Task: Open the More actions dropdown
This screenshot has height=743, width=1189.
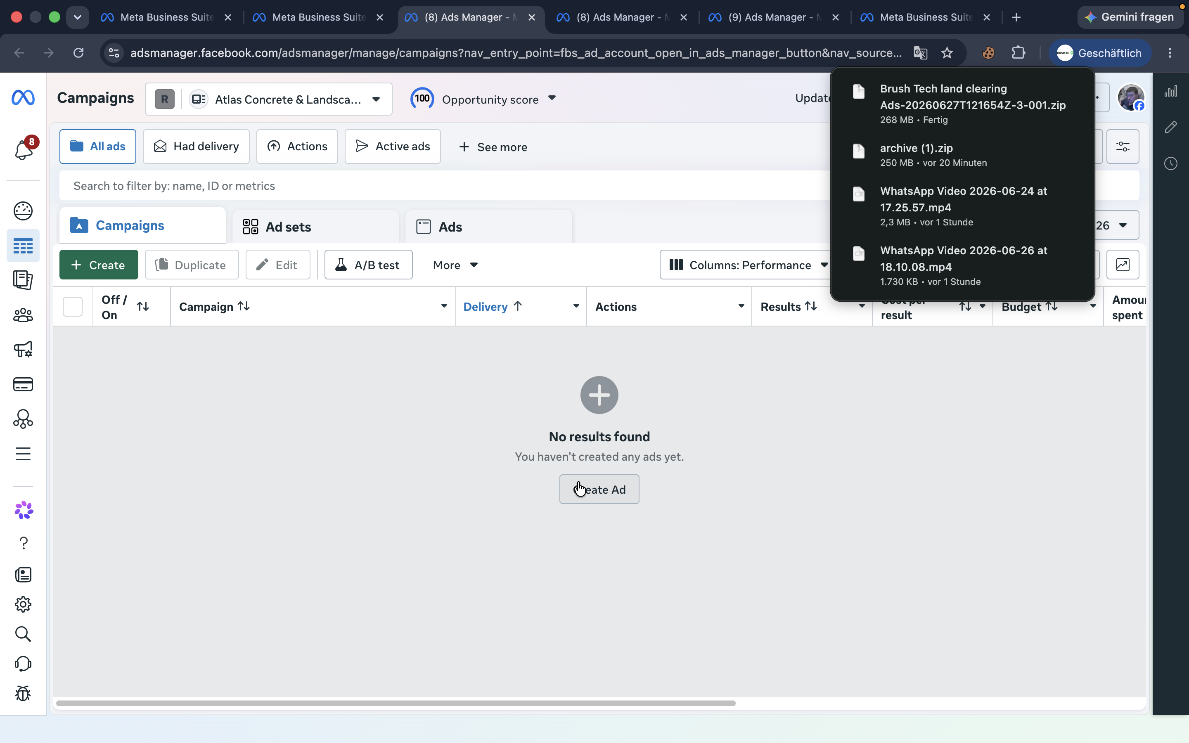Action: [x=455, y=265]
